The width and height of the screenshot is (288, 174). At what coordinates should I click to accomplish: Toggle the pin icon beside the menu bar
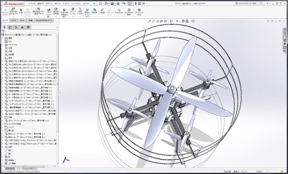tap(94, 3)
